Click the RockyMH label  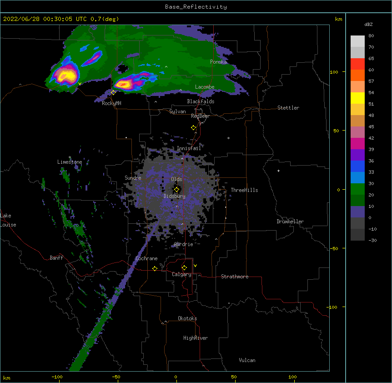tap(111, 103)
